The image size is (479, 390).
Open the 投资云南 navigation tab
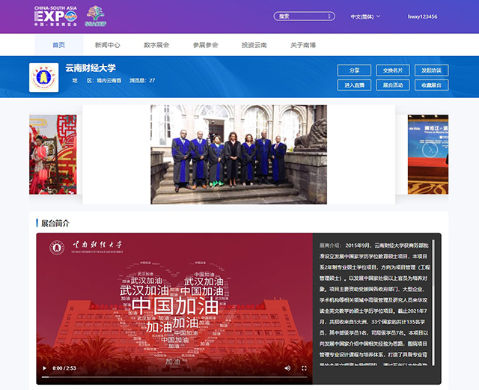[x=254, y=45]
